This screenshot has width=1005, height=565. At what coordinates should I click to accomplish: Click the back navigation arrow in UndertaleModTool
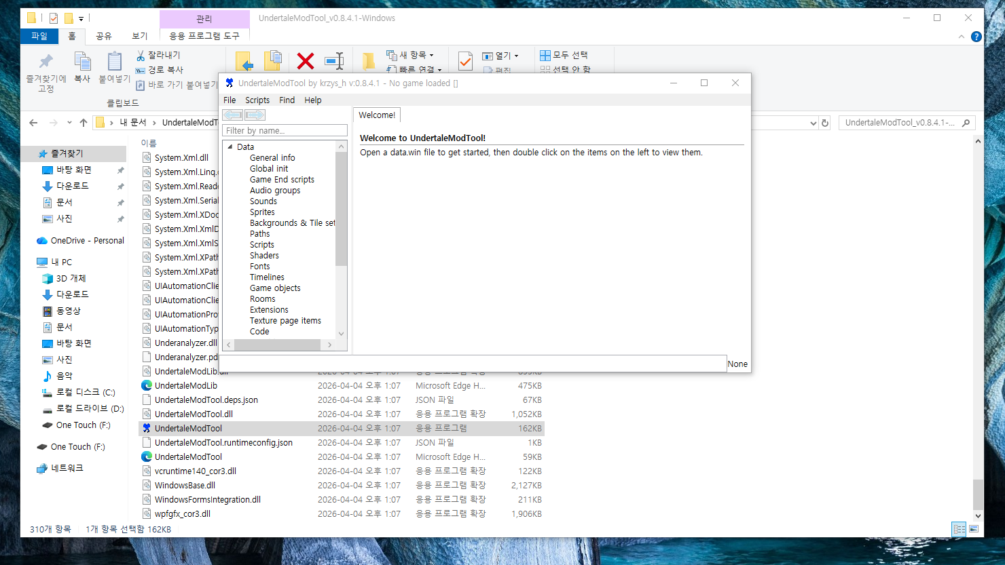(x=232, y=115)
